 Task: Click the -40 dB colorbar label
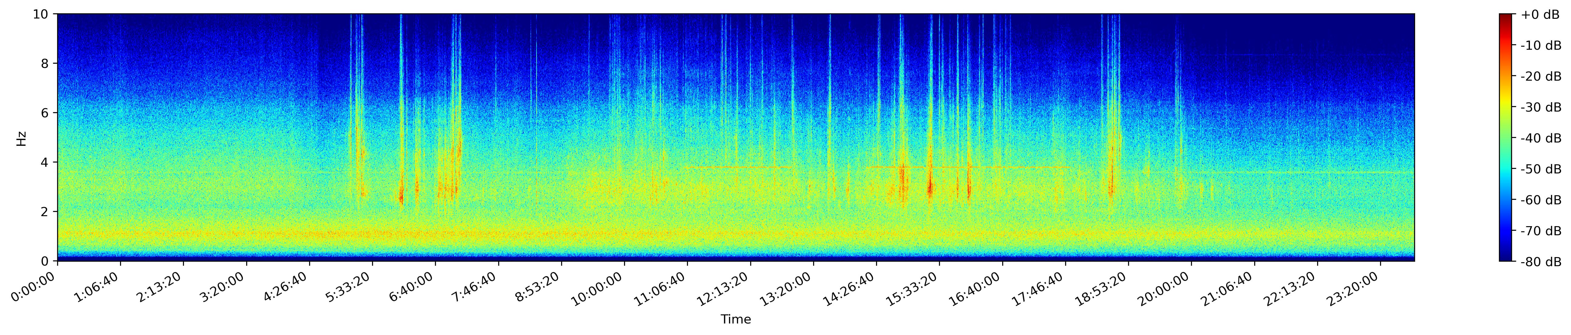point(1541,139)
